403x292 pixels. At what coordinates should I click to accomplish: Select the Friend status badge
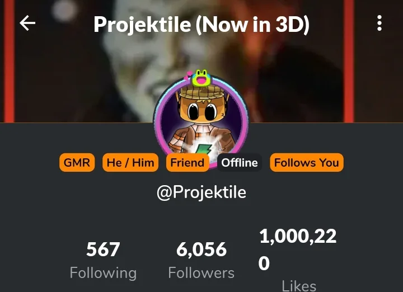tap(188, 163)
